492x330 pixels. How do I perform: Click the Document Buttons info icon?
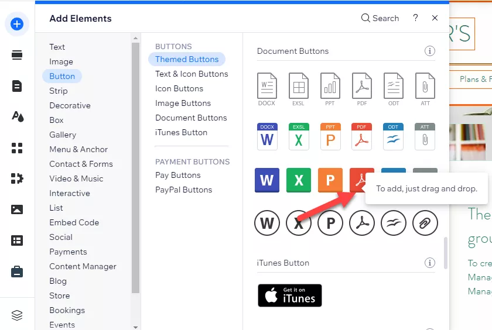point(430,51)
